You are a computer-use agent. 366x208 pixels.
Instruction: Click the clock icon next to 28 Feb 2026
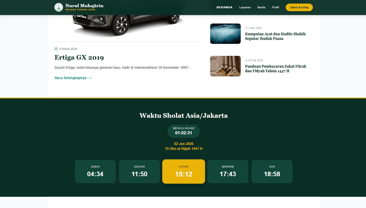(246, 60)
